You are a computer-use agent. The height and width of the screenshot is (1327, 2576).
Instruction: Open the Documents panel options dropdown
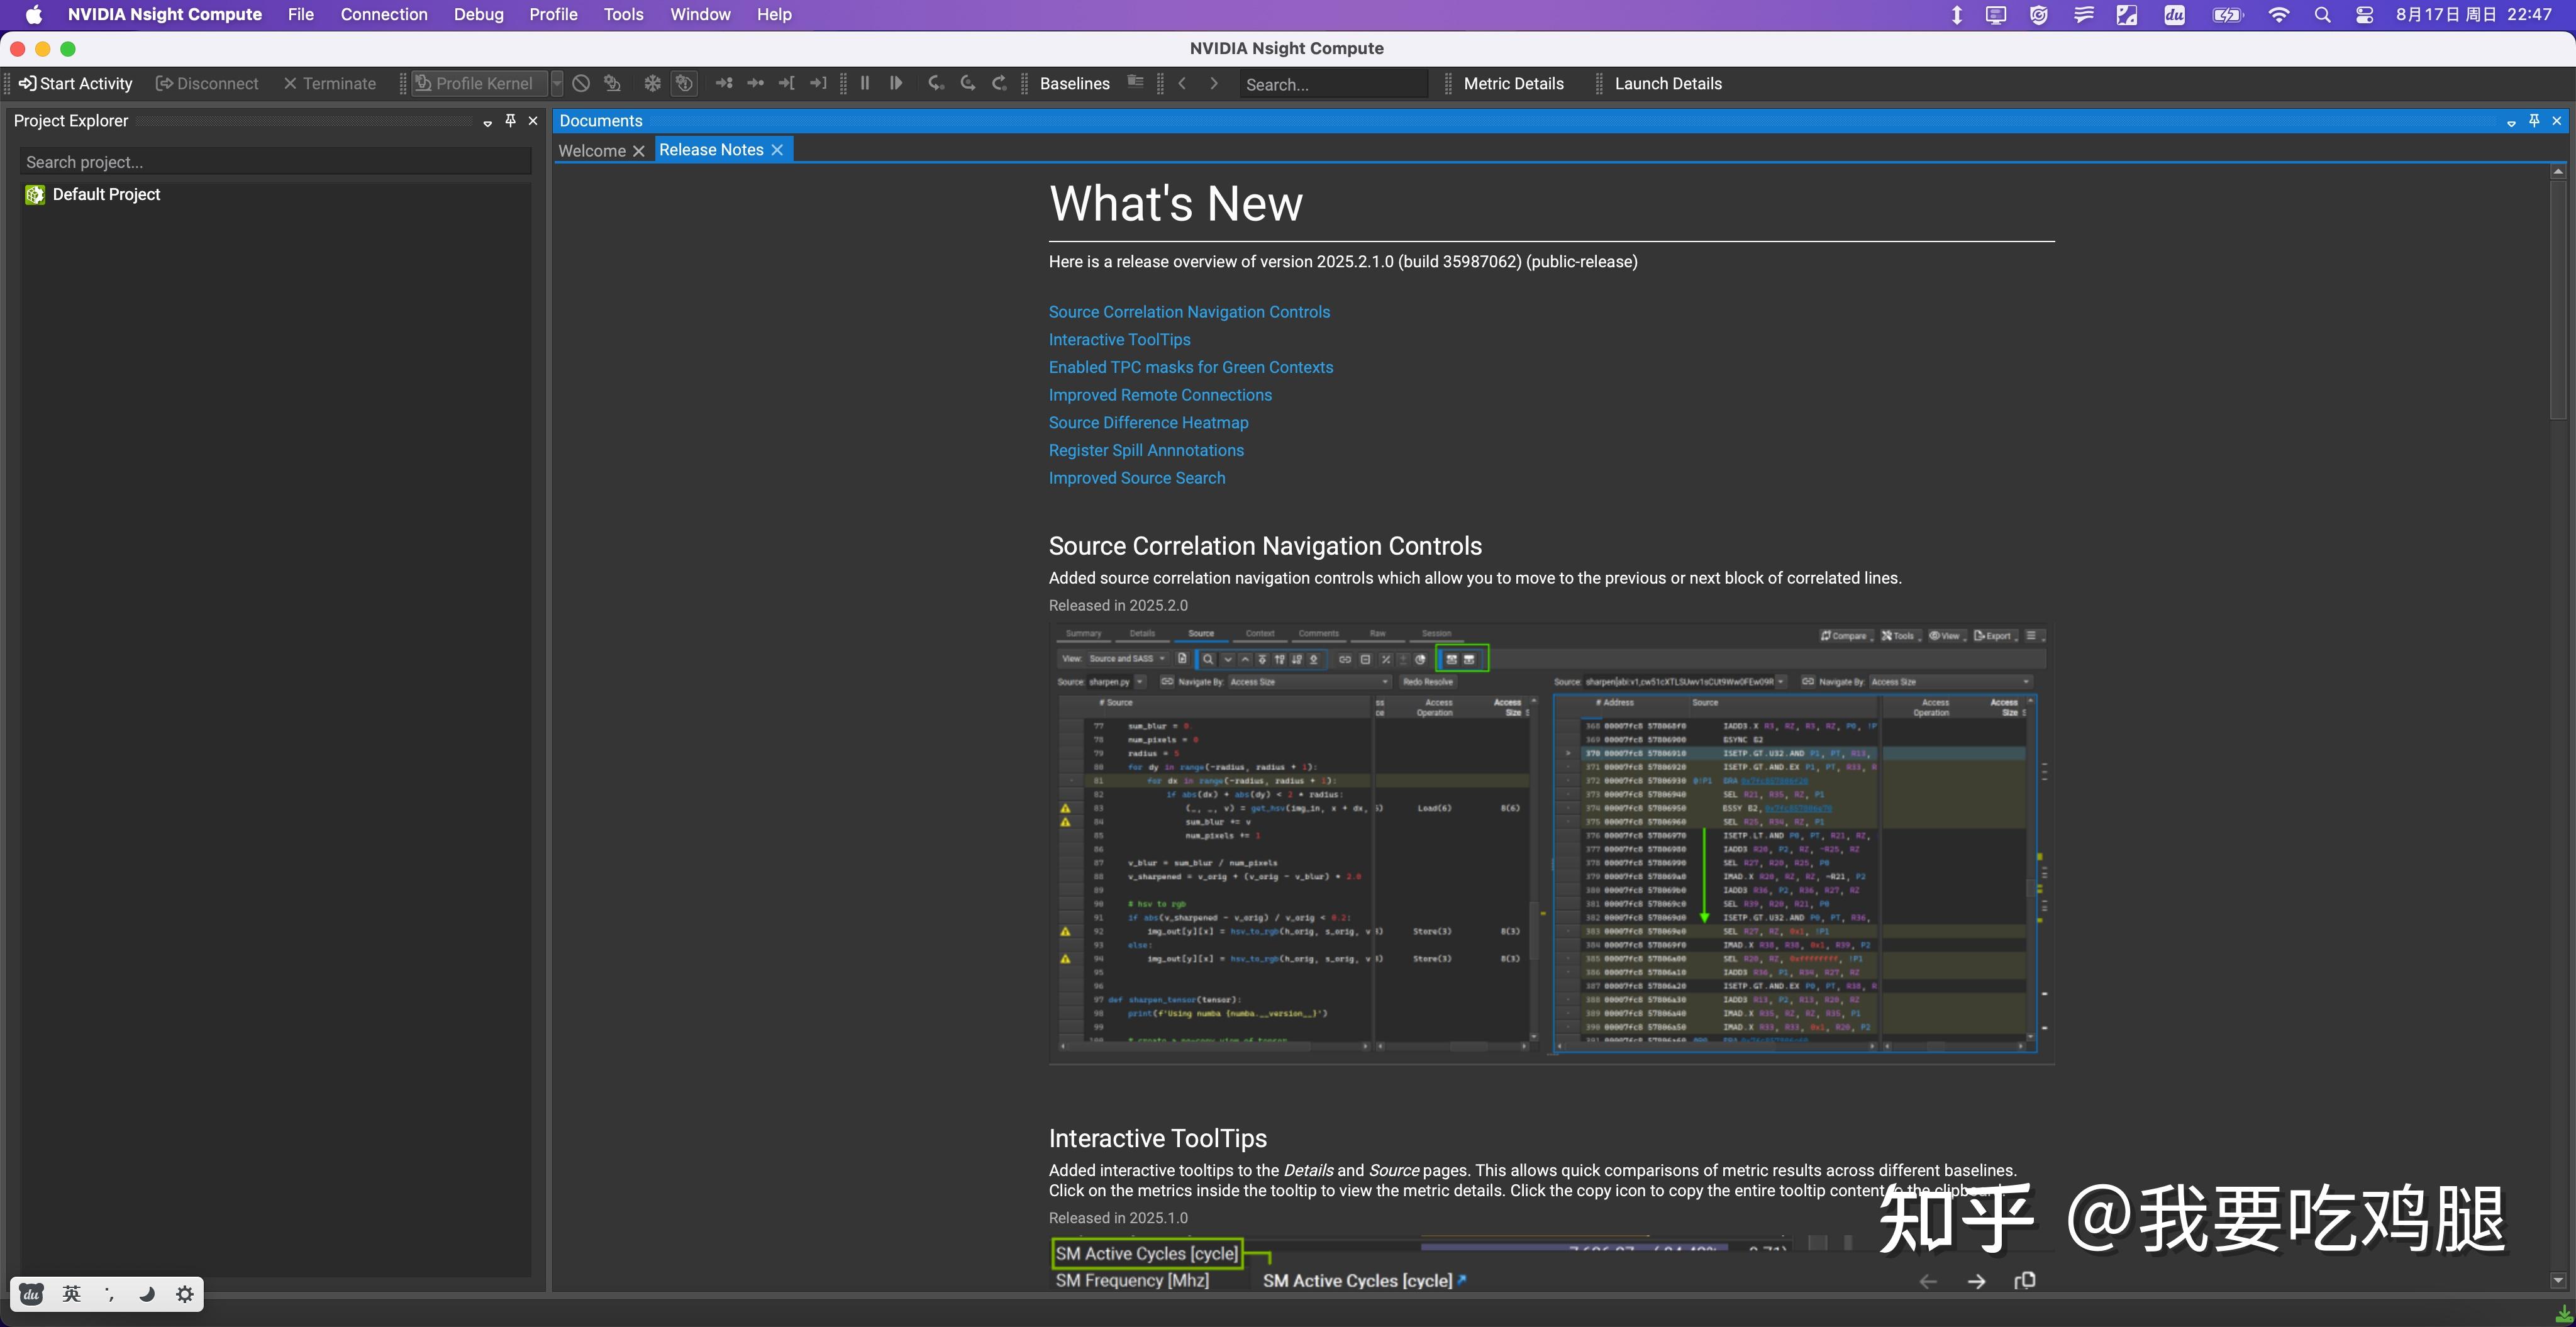(2511, 122)
